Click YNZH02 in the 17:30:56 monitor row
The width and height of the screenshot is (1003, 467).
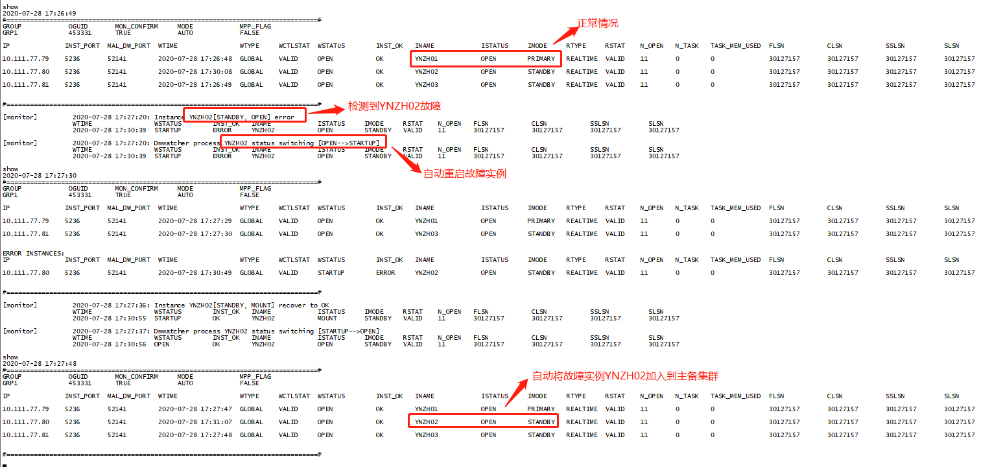coord(263,344)
